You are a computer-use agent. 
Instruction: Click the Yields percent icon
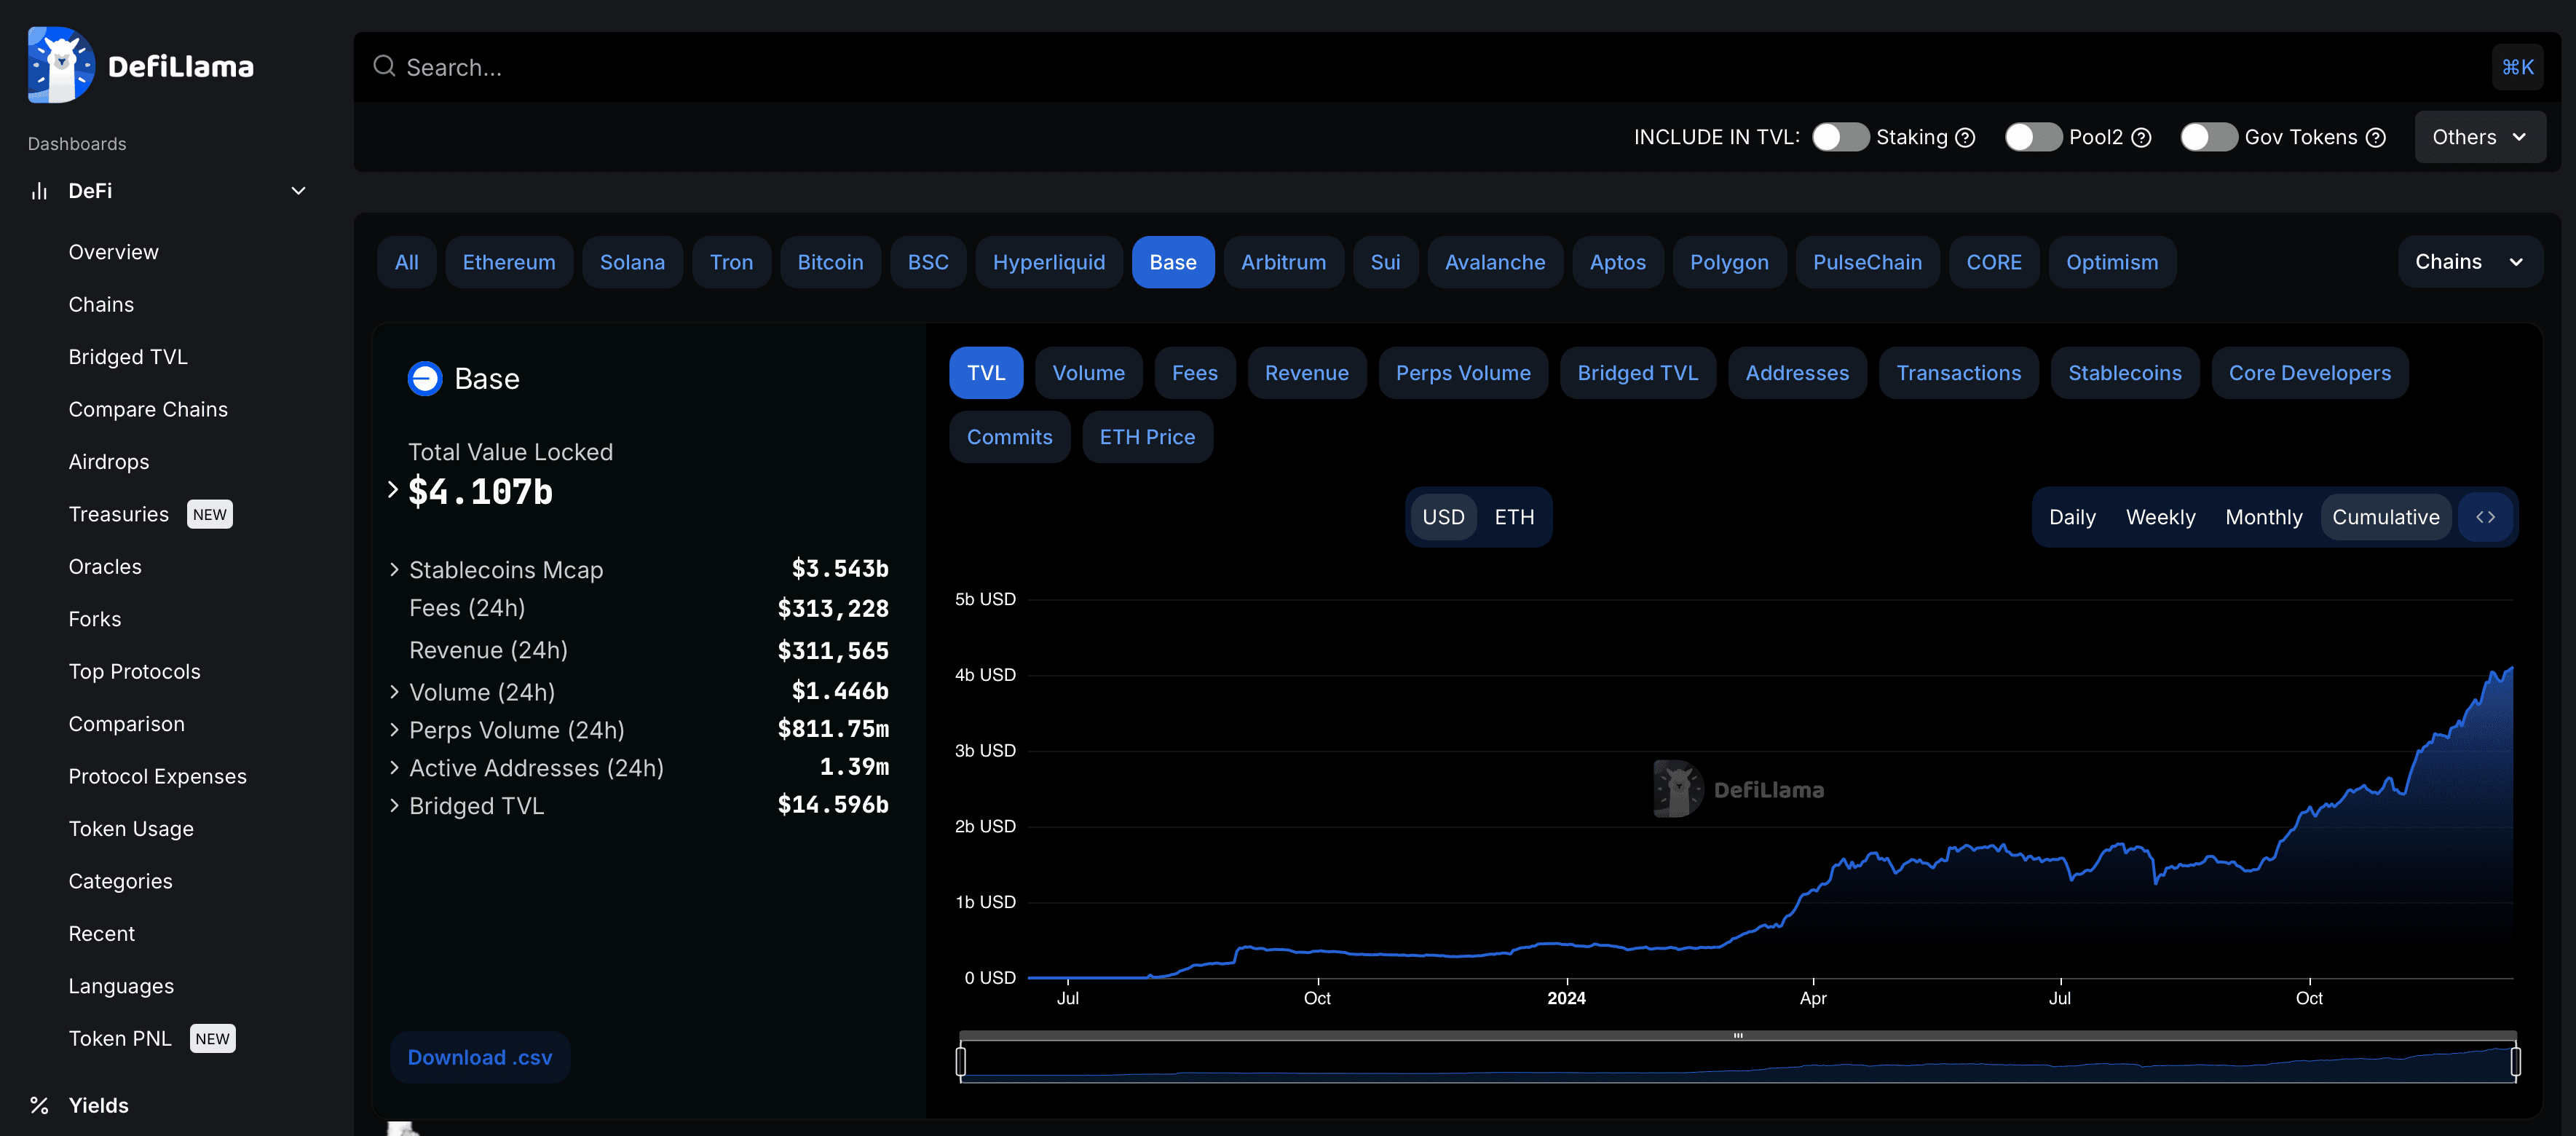click(x=39, y=1105)
